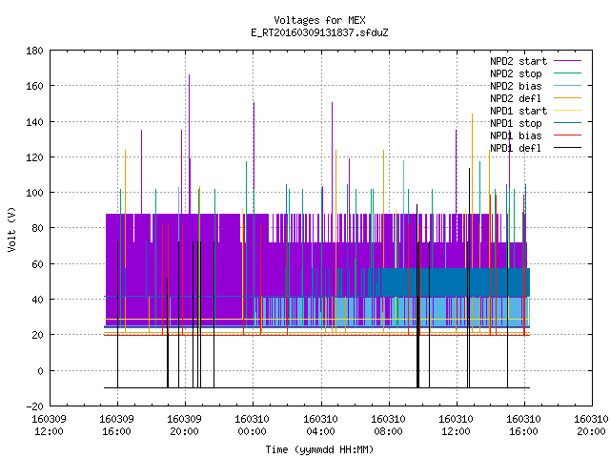The height and width of the screenshot is (458, 610).
Task: Click the 180 y-axis tick value
Action: [34, 51]
